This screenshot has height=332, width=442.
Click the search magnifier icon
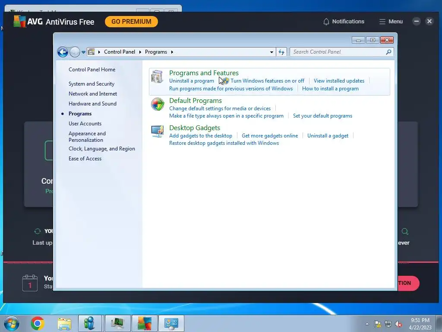pyautogui.click(x=388, y=52)
